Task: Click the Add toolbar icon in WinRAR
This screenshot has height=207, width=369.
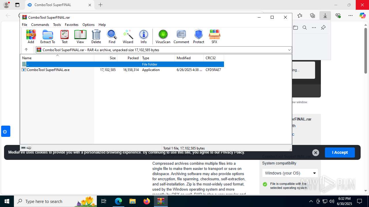Action: point(31,37)
